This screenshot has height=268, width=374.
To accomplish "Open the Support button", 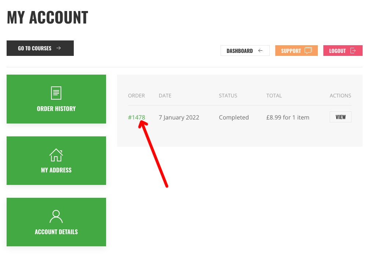I will (296, 51).
